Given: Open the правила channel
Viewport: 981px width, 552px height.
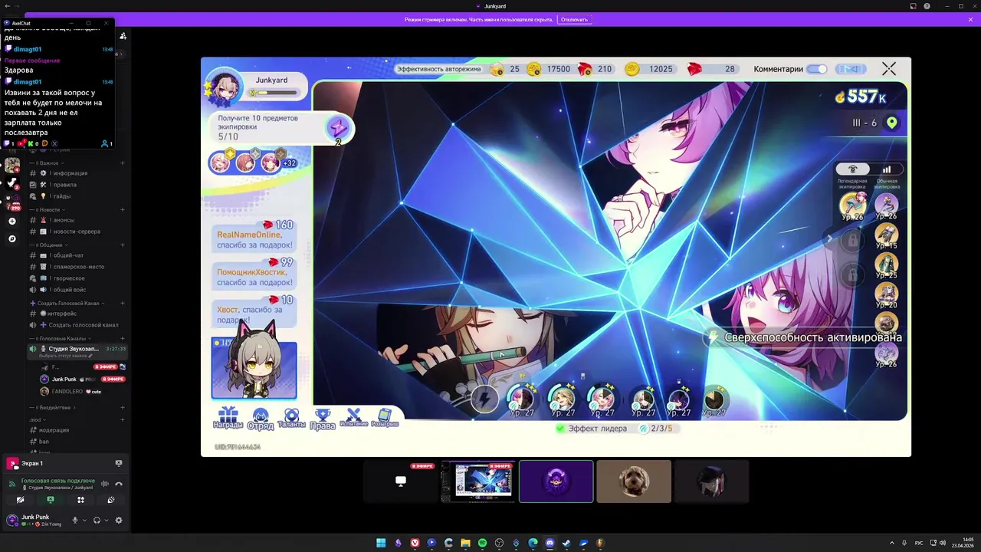Looking at the screenshot, I should click(64, 185).
